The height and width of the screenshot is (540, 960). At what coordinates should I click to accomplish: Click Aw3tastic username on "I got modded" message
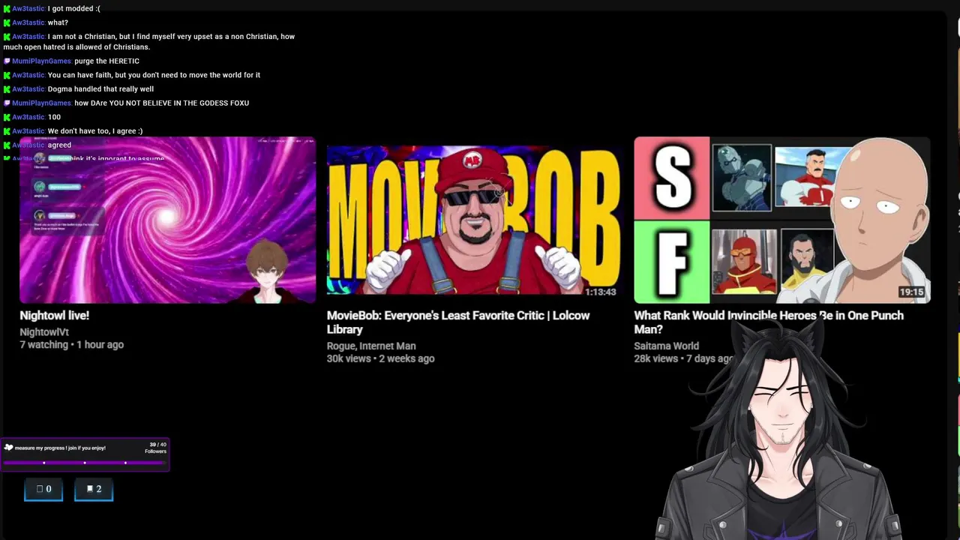coord(28,8)
